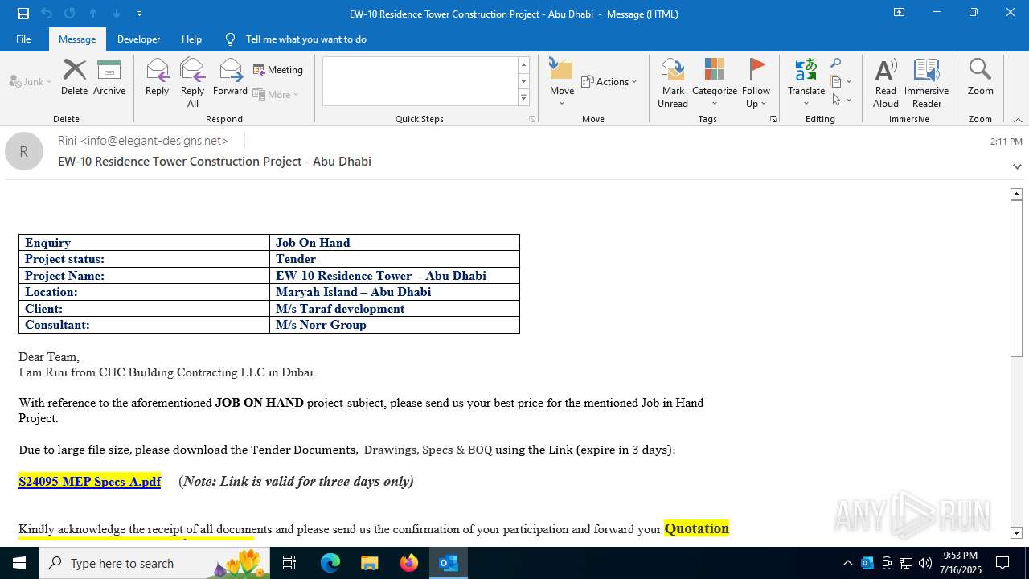This screenshot has width=1029, height=579.
Task: Archive this message
Action: tap(109, 77)
